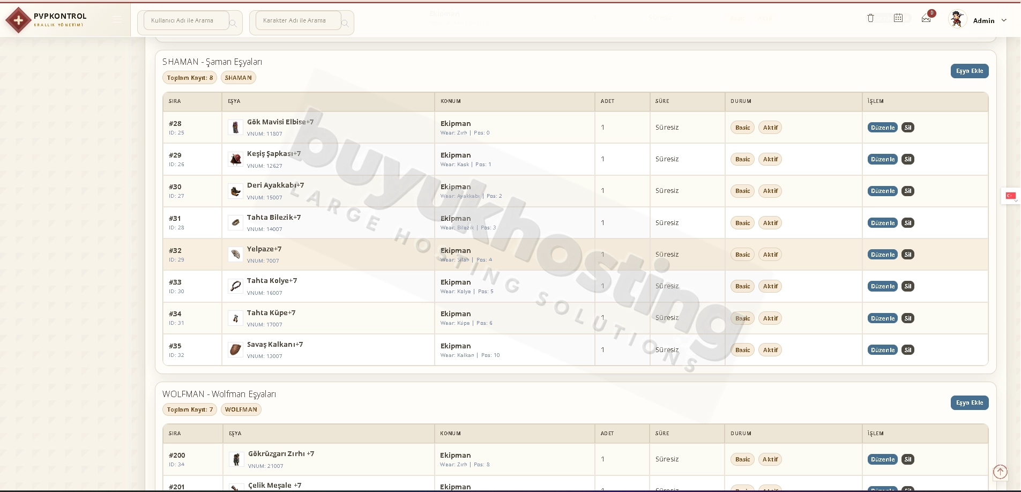
Task: Click the Tahta Kolye+7 item name
Action: click(272, 280)
